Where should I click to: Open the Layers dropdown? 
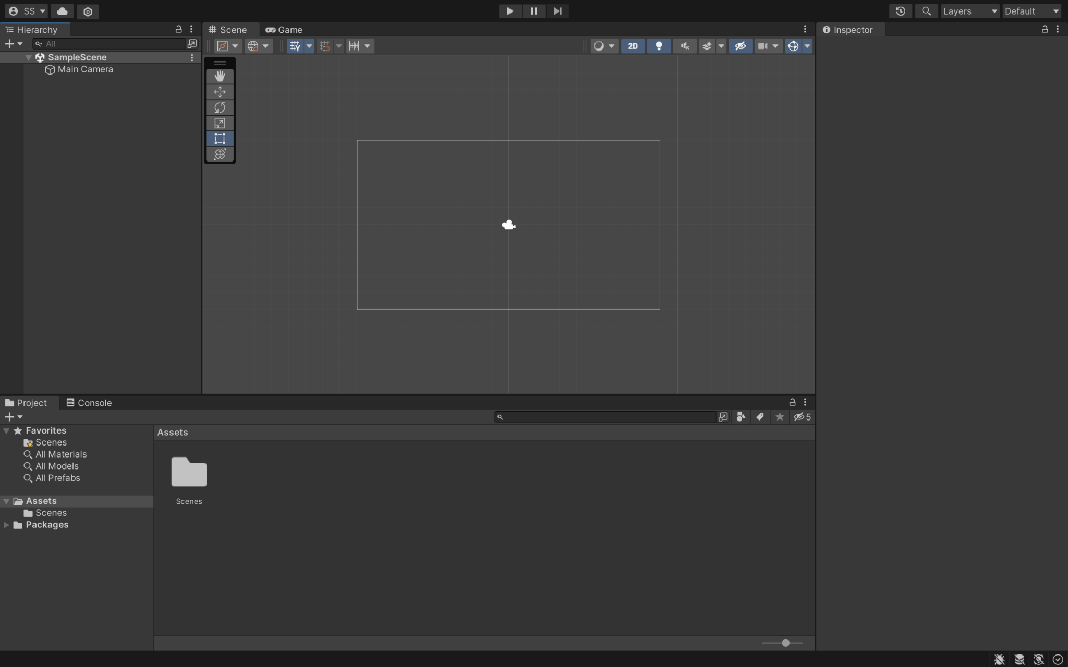(x=969, y=11)
